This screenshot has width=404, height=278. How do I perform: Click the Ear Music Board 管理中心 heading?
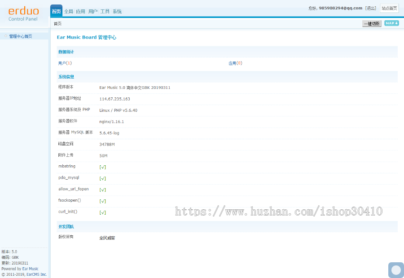coord(87,37)
